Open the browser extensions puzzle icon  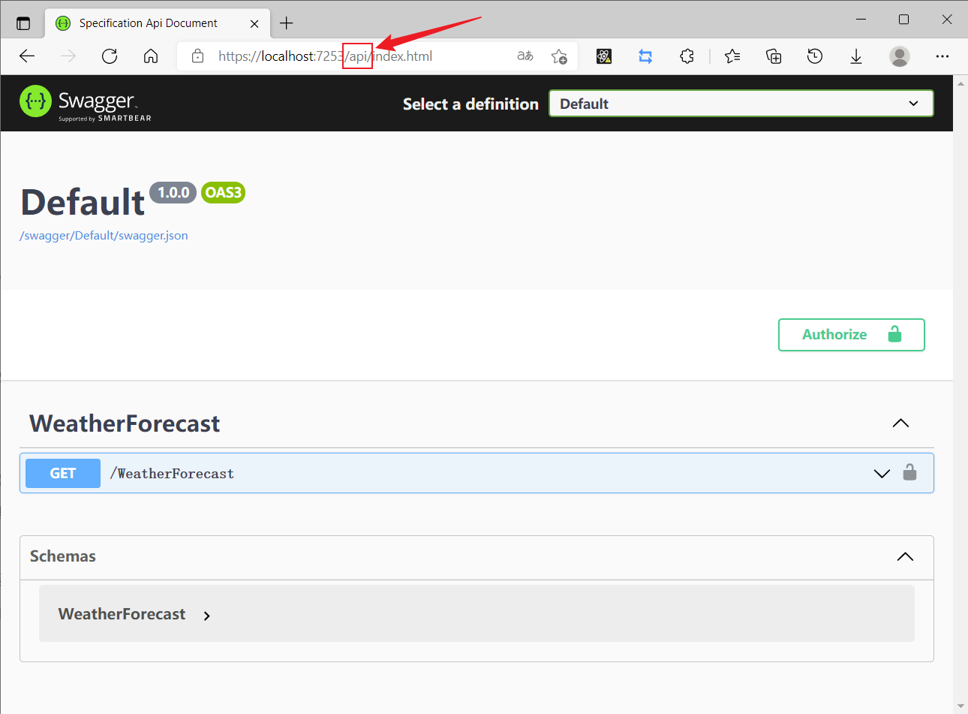tap(687, 56)
